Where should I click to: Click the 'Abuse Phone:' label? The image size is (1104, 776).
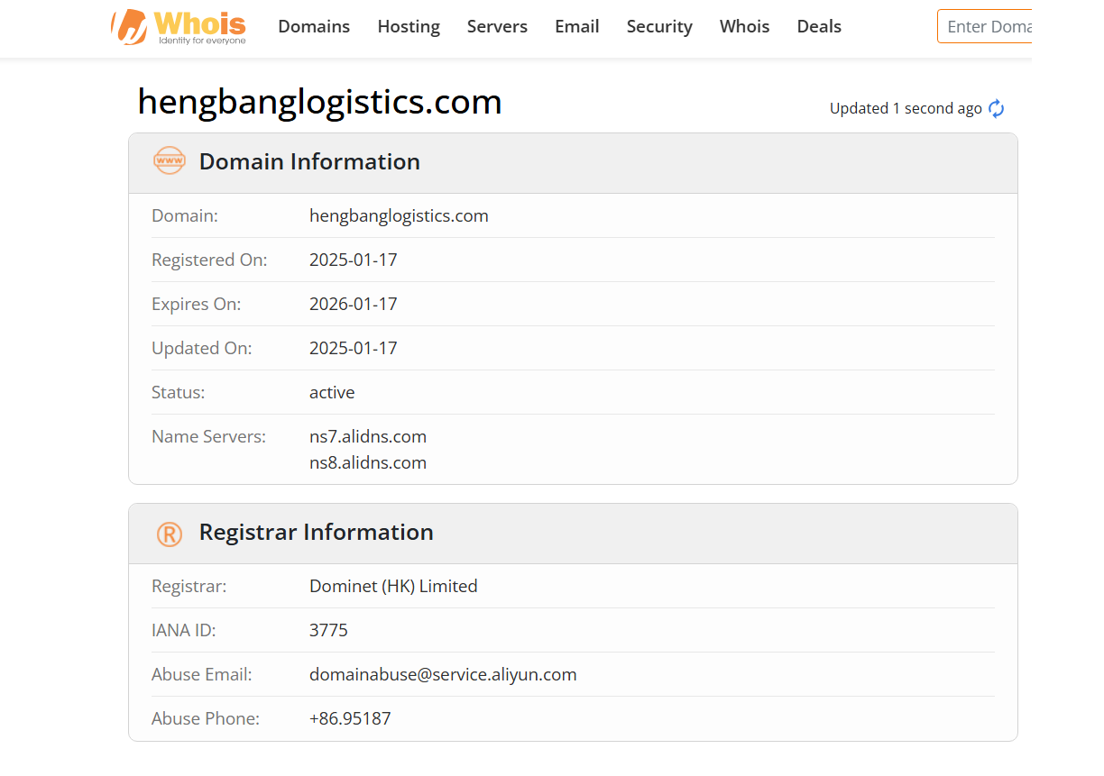(x=206, y=718)
